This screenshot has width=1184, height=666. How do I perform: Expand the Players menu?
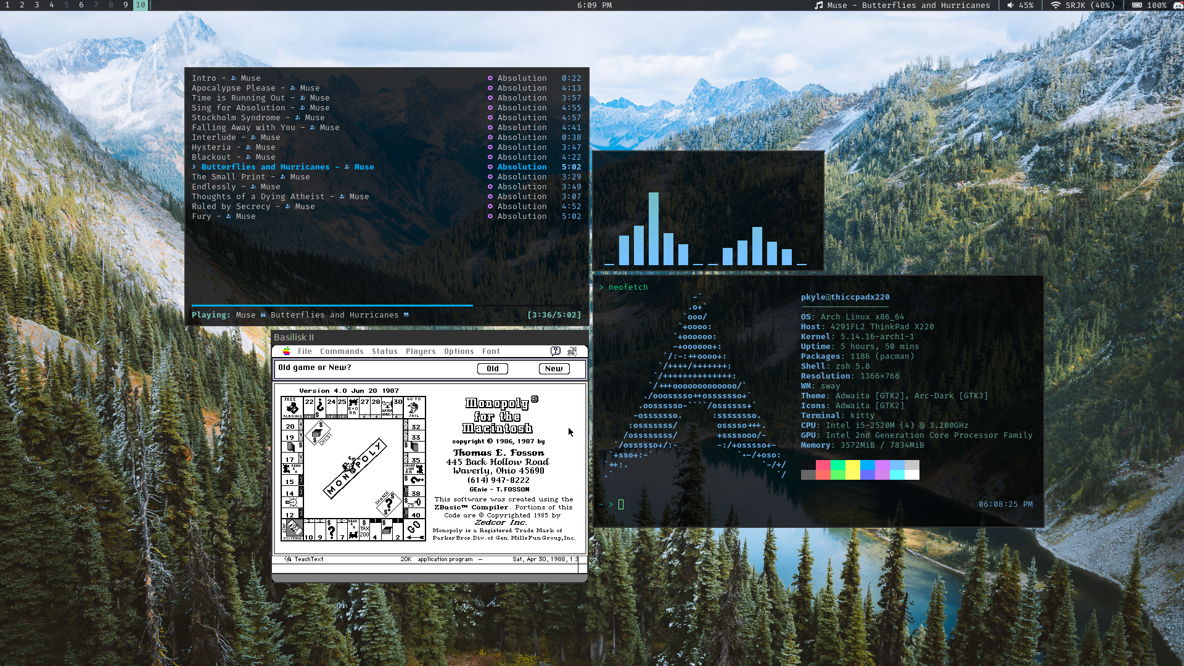[421, 351]
